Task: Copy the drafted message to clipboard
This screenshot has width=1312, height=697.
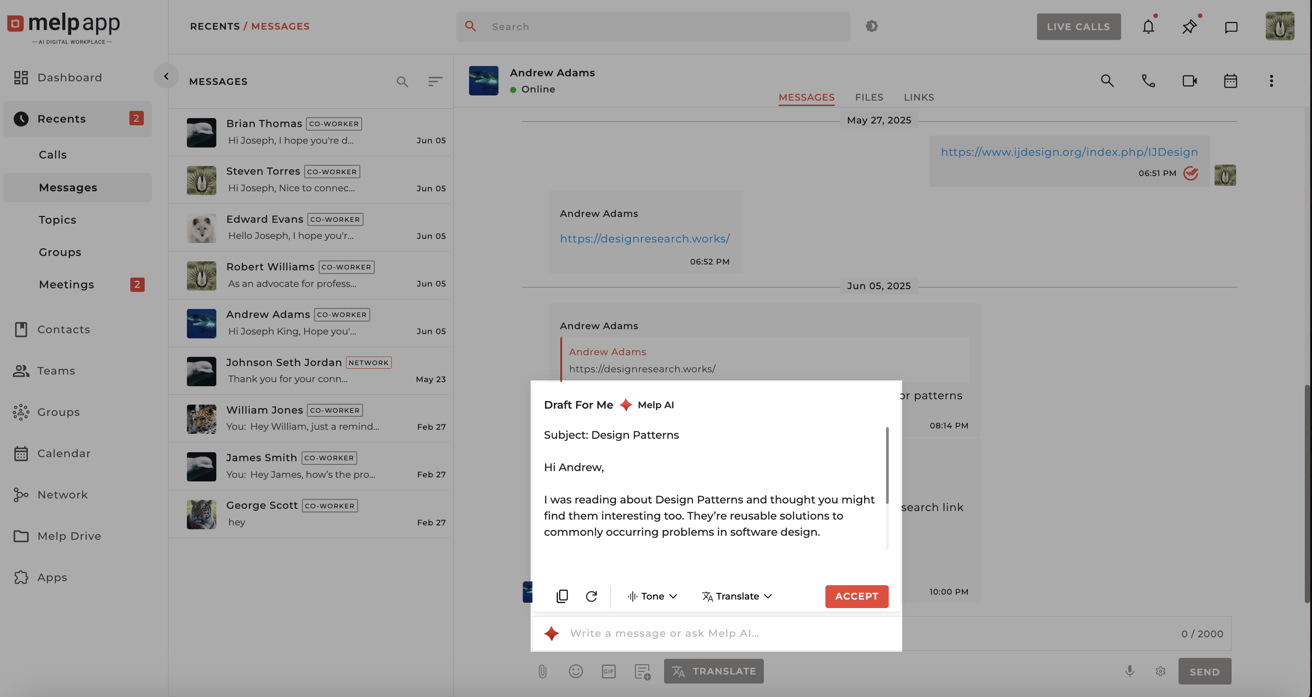Action: tap(562, 596)
